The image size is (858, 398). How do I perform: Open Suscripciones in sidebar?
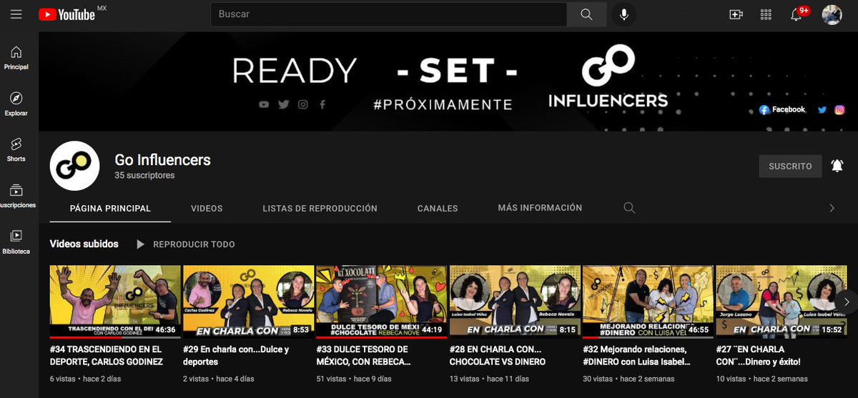[x=16, y=195]
